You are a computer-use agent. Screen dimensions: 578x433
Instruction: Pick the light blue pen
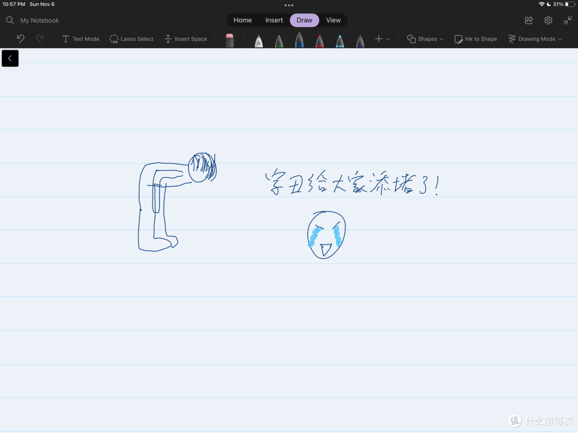[x=340, y=41]
